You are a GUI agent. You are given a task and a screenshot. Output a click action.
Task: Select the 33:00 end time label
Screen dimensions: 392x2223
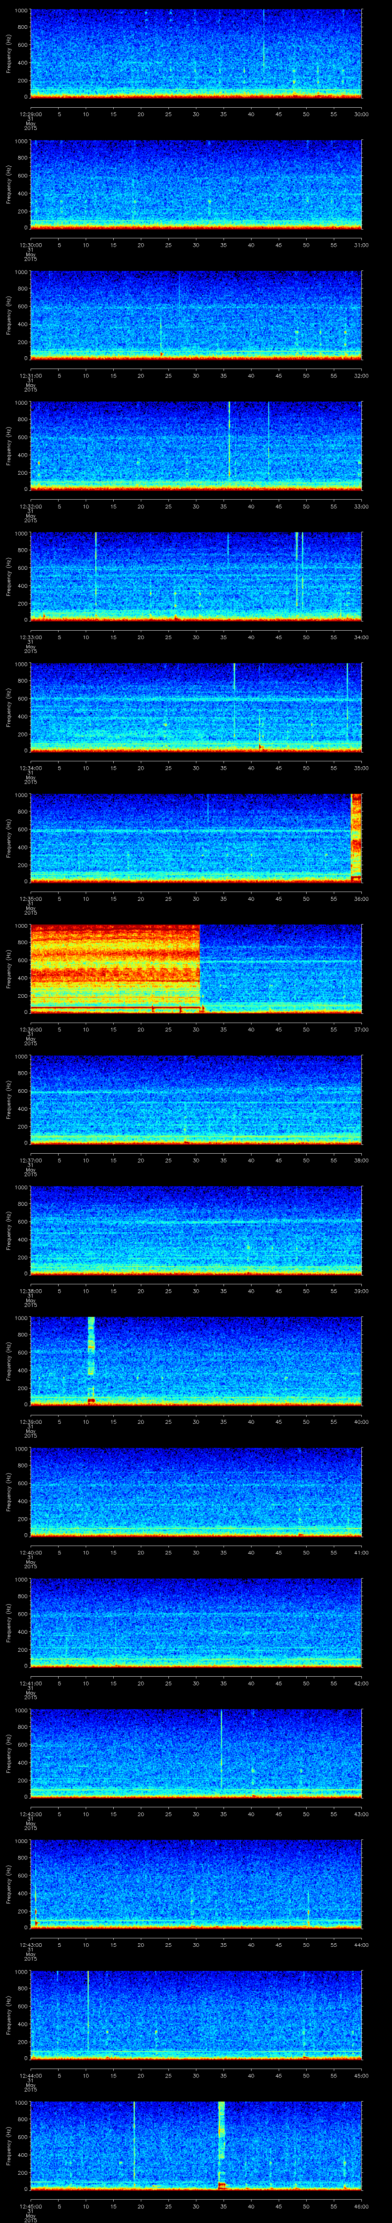pyautogui.click(x=361, y=507)
